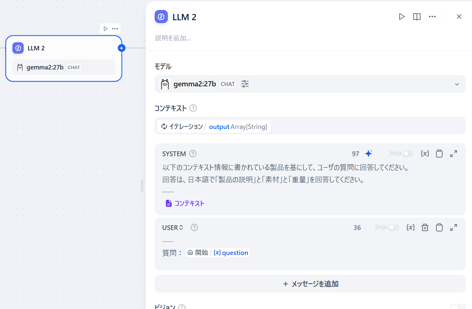Viewport: 472px width, 309px height.
Task: Click the LLM 2 icon in panel header
Action: pos(161,17)
